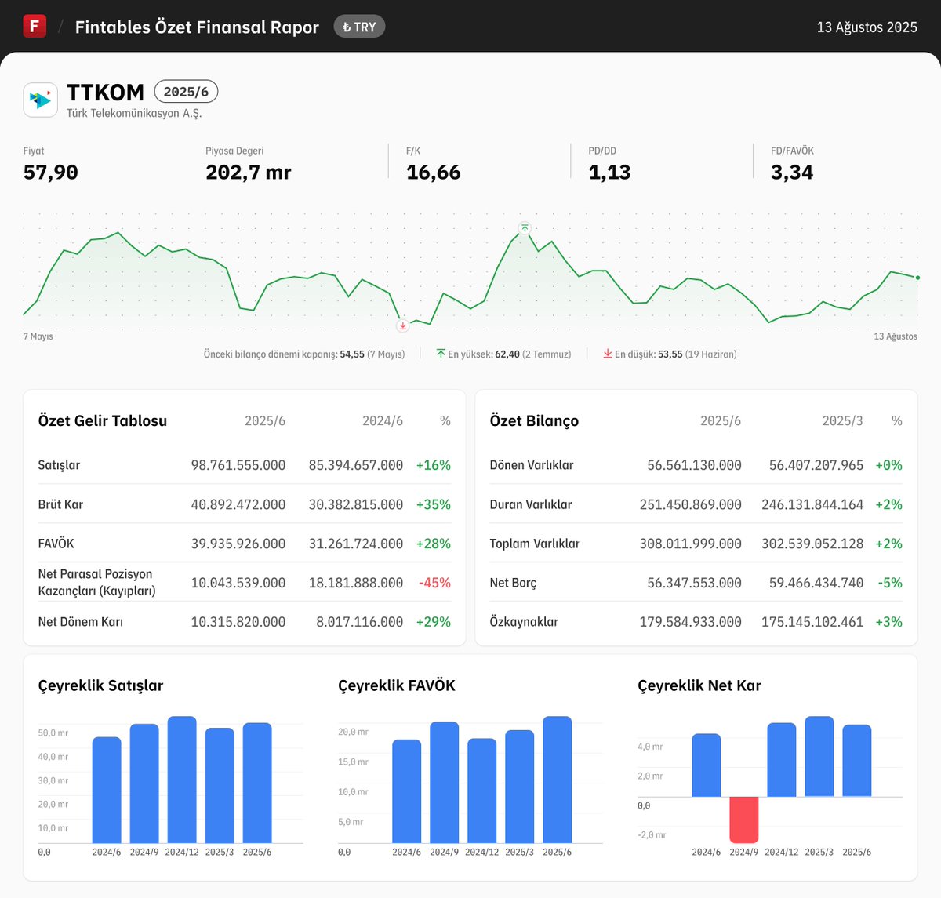Click the TTKOM company logo icon
Viewport: 941px width, 898px height.
pyautogui.click(x=40, y=100)
